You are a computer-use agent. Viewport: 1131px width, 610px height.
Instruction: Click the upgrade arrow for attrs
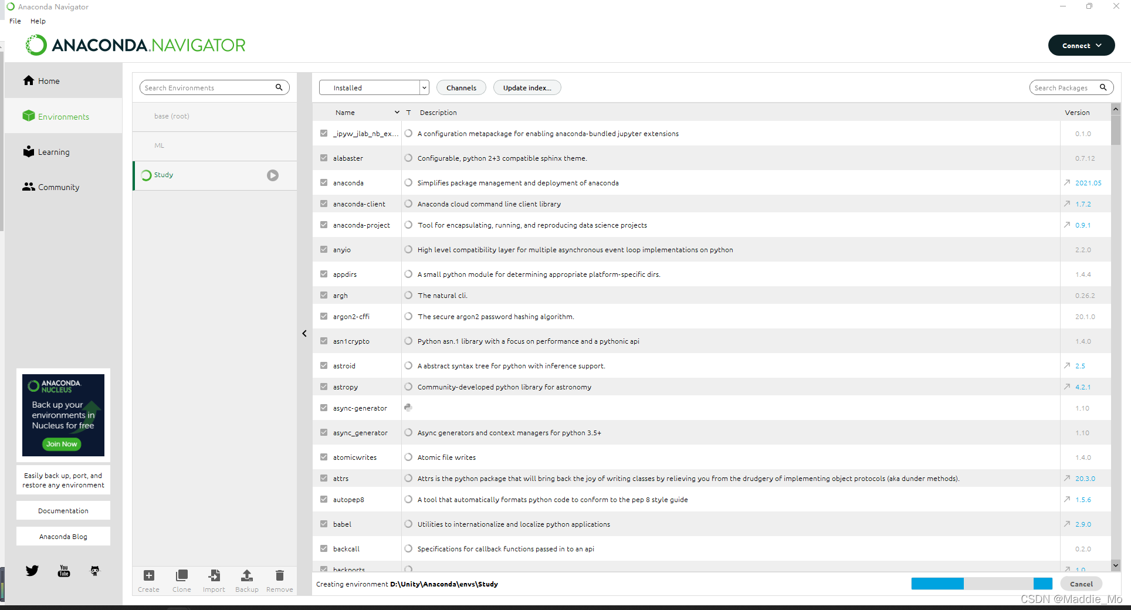click(1067, 479)
